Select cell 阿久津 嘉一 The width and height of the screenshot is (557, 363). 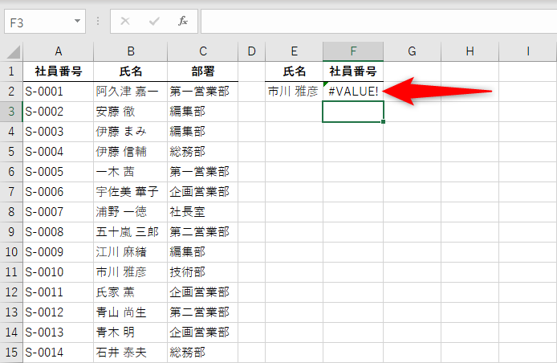(130, 92)
